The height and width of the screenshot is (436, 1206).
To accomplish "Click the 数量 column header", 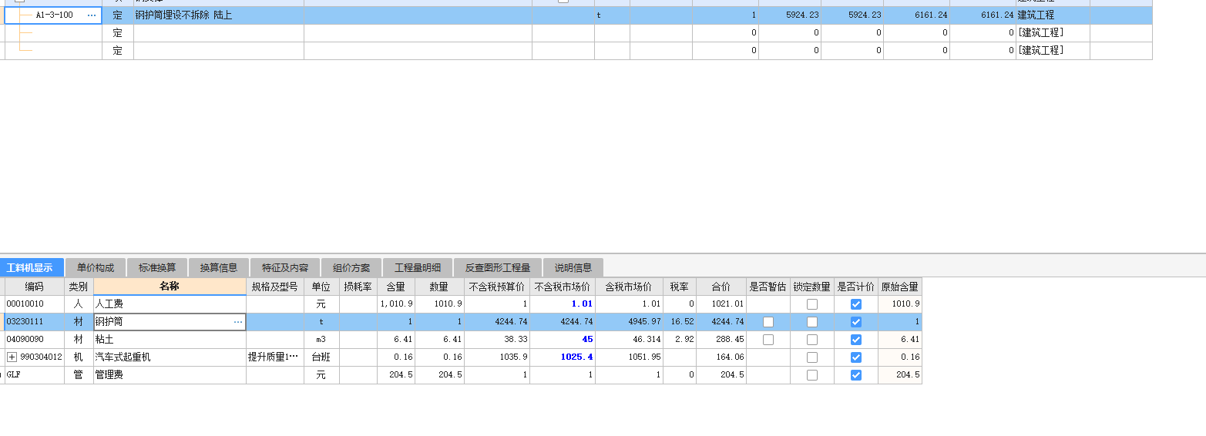I will coord(439,287).
